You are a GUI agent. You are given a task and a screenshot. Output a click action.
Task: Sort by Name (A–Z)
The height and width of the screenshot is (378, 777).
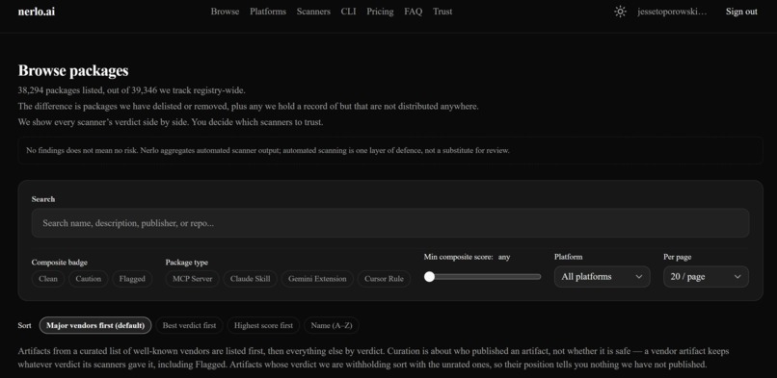click(332, 326)
